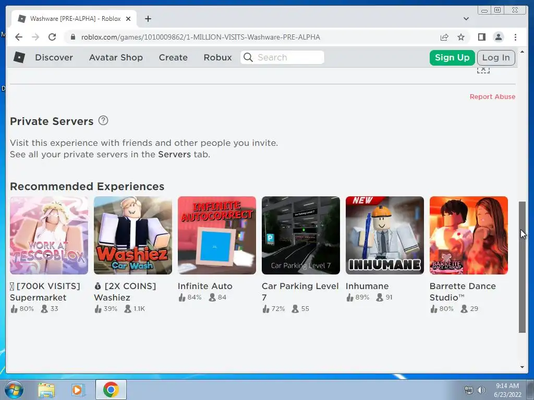Viewport: 534px width, 400px height.
Task: Click the scrollbar up arrow
Action: click(522, 52)
